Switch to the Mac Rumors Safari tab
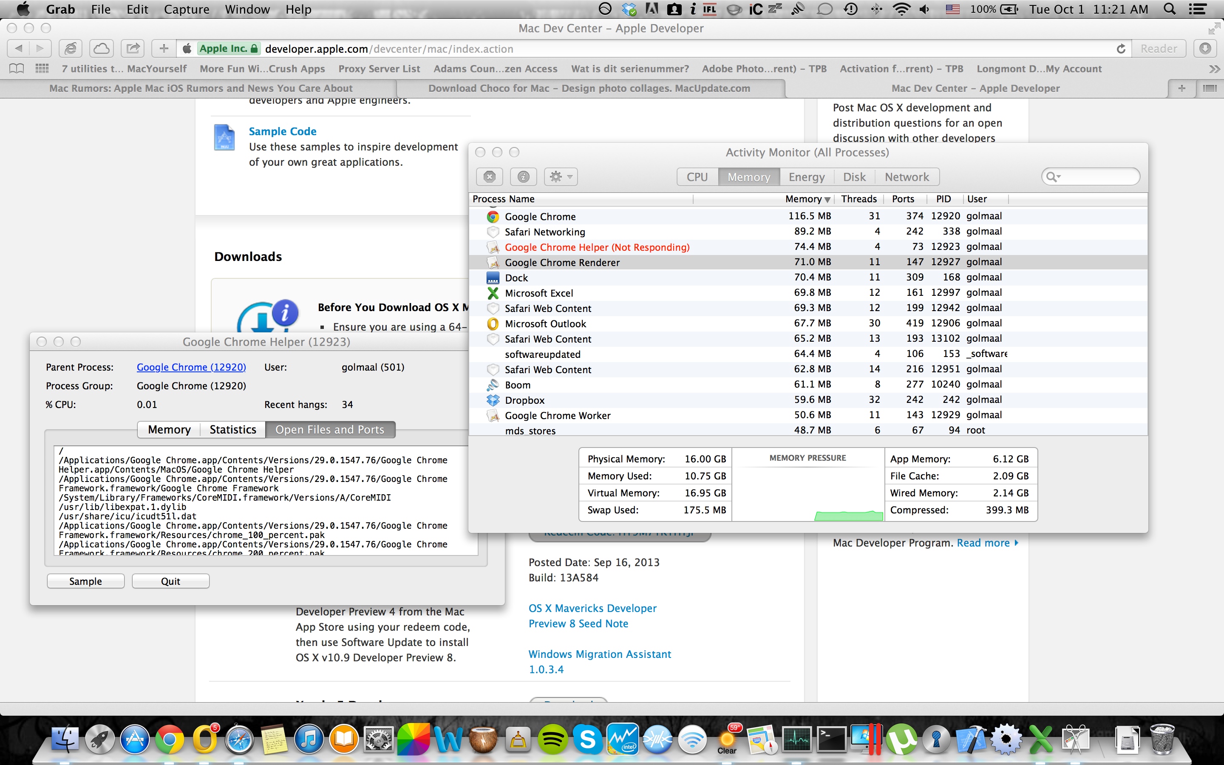 (x=201, y=88)
